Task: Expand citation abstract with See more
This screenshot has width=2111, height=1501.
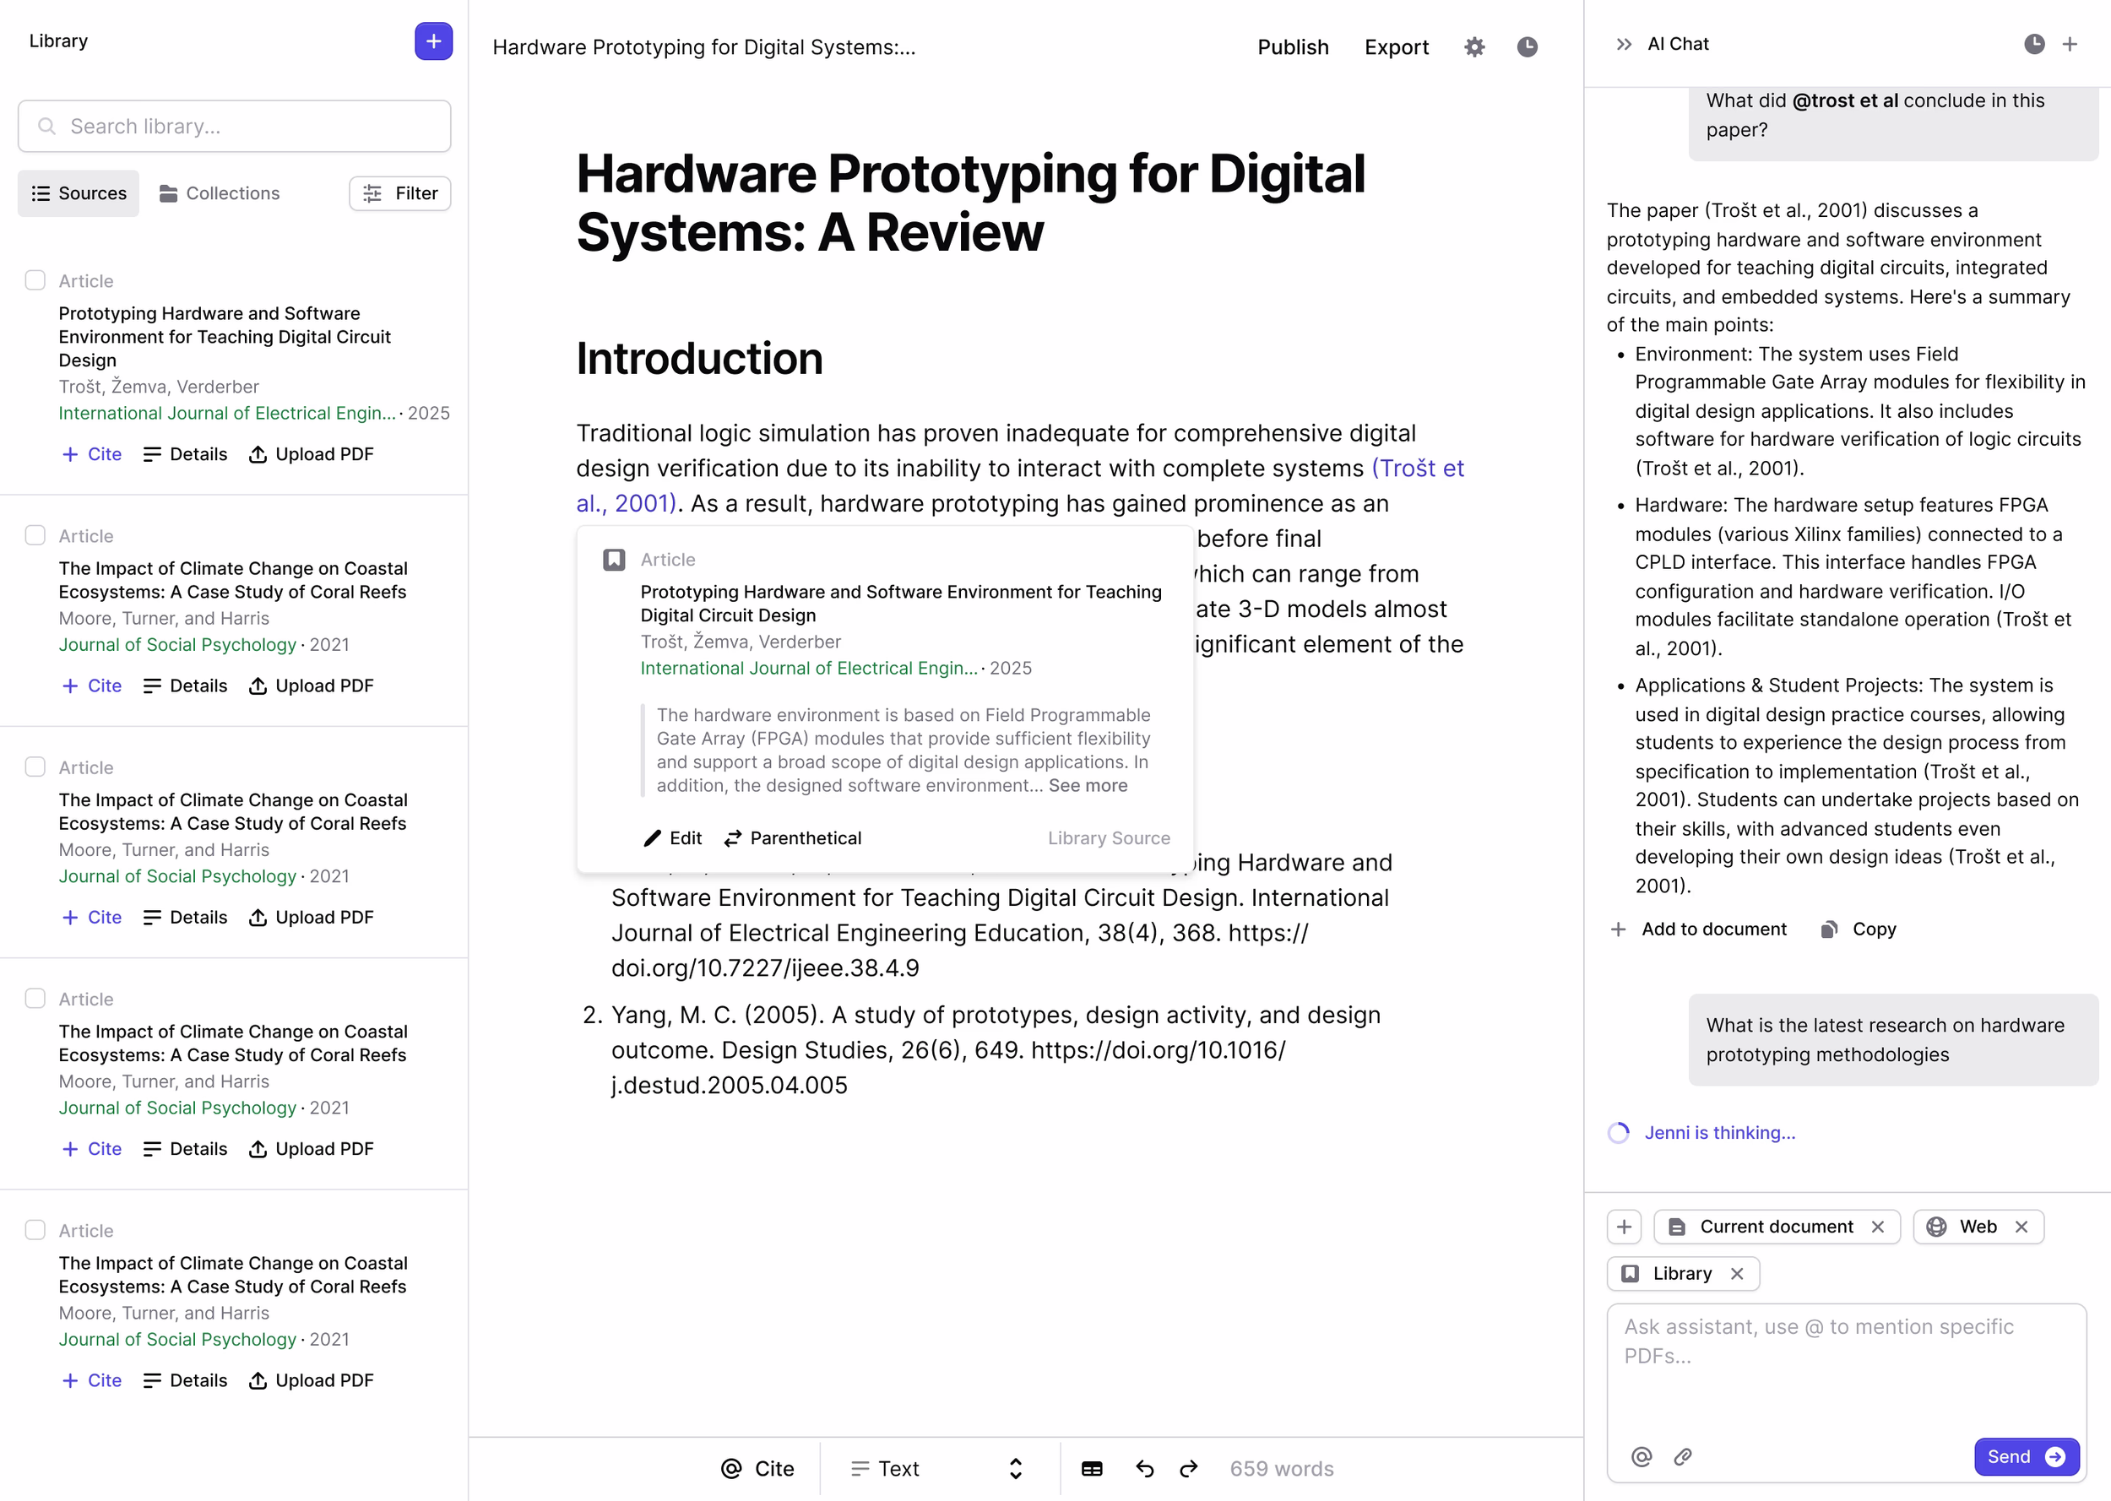Action: pos(1088,786)
